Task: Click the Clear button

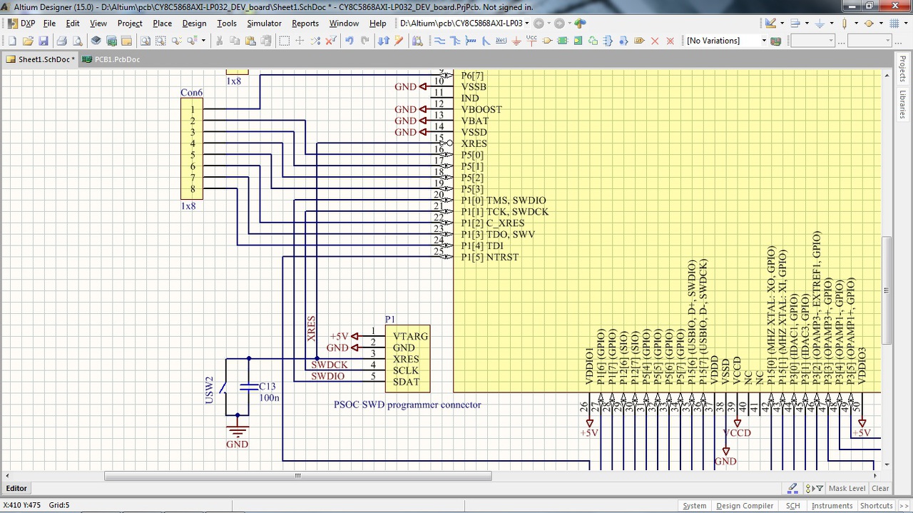Action: tap(880, 489)
